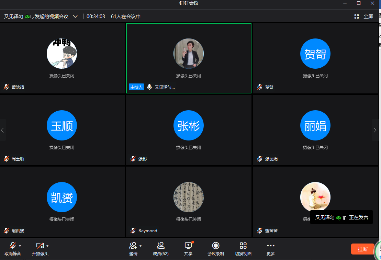
Task: Click the screen share icon
Action: (x=188, y=246)
